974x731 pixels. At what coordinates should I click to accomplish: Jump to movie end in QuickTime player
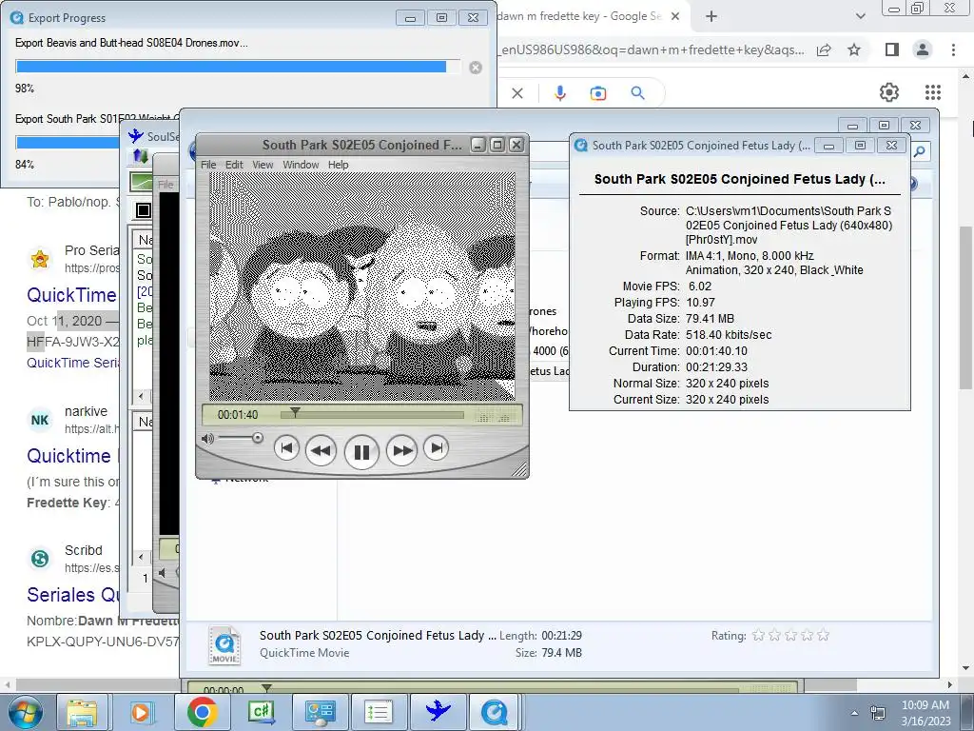coord(436,447)
